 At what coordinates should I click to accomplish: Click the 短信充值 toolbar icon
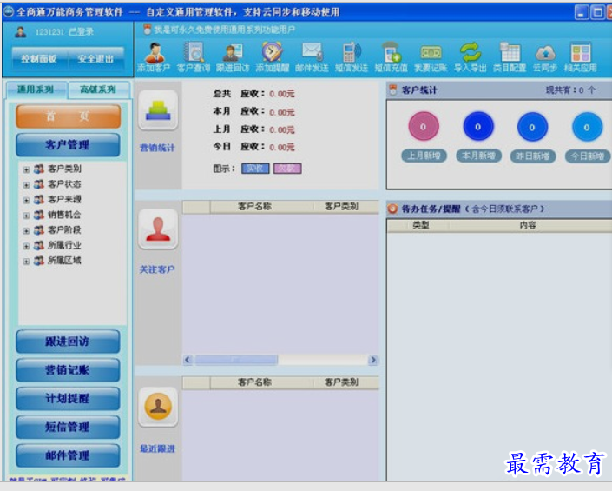pyautogui.click(x=392, y=52)
